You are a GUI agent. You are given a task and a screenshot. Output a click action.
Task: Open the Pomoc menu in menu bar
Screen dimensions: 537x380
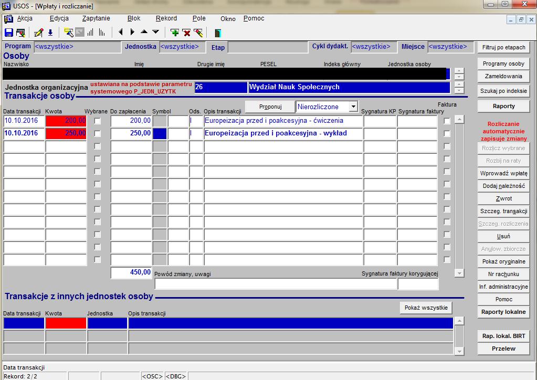point(254,18)
